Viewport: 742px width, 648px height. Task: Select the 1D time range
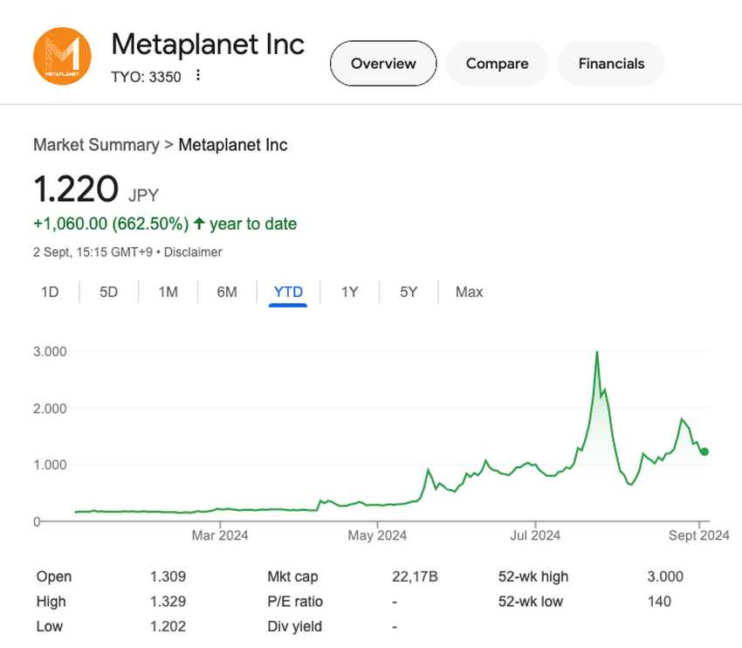click(50, 292)
